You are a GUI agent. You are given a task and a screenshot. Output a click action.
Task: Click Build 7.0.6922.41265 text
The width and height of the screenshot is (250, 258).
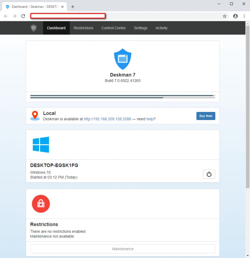123,81
